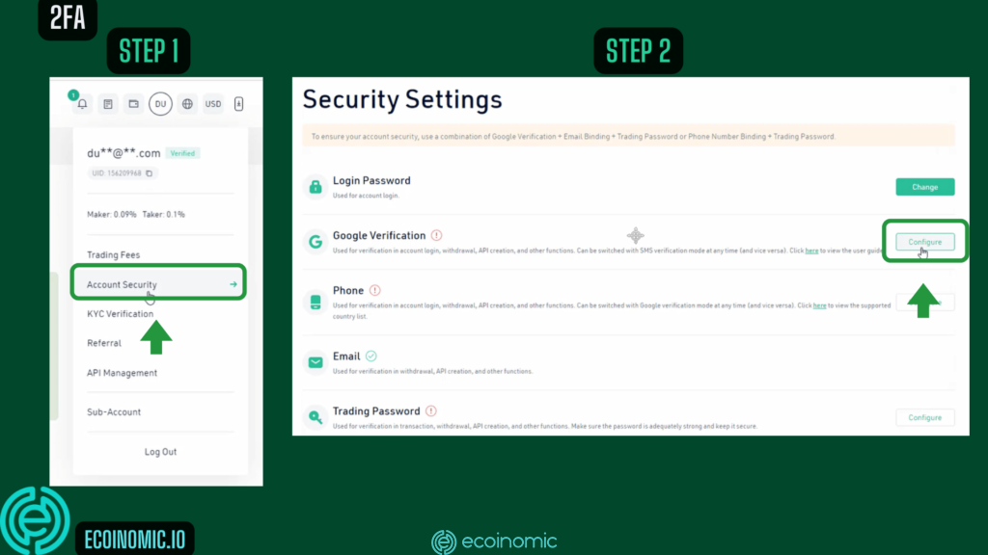Viewport: 988px width, 555px height.
Task: Select USD currency selector
Action: tap(213, 104)
